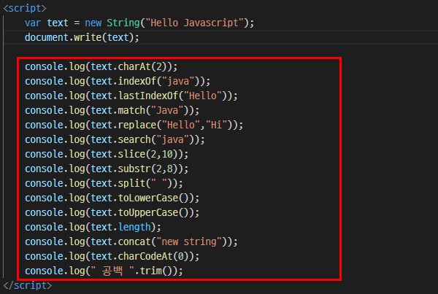Click the closing </script> tag
The height and width of the screenshot is (294, 438).
click(x=28, y=286)
